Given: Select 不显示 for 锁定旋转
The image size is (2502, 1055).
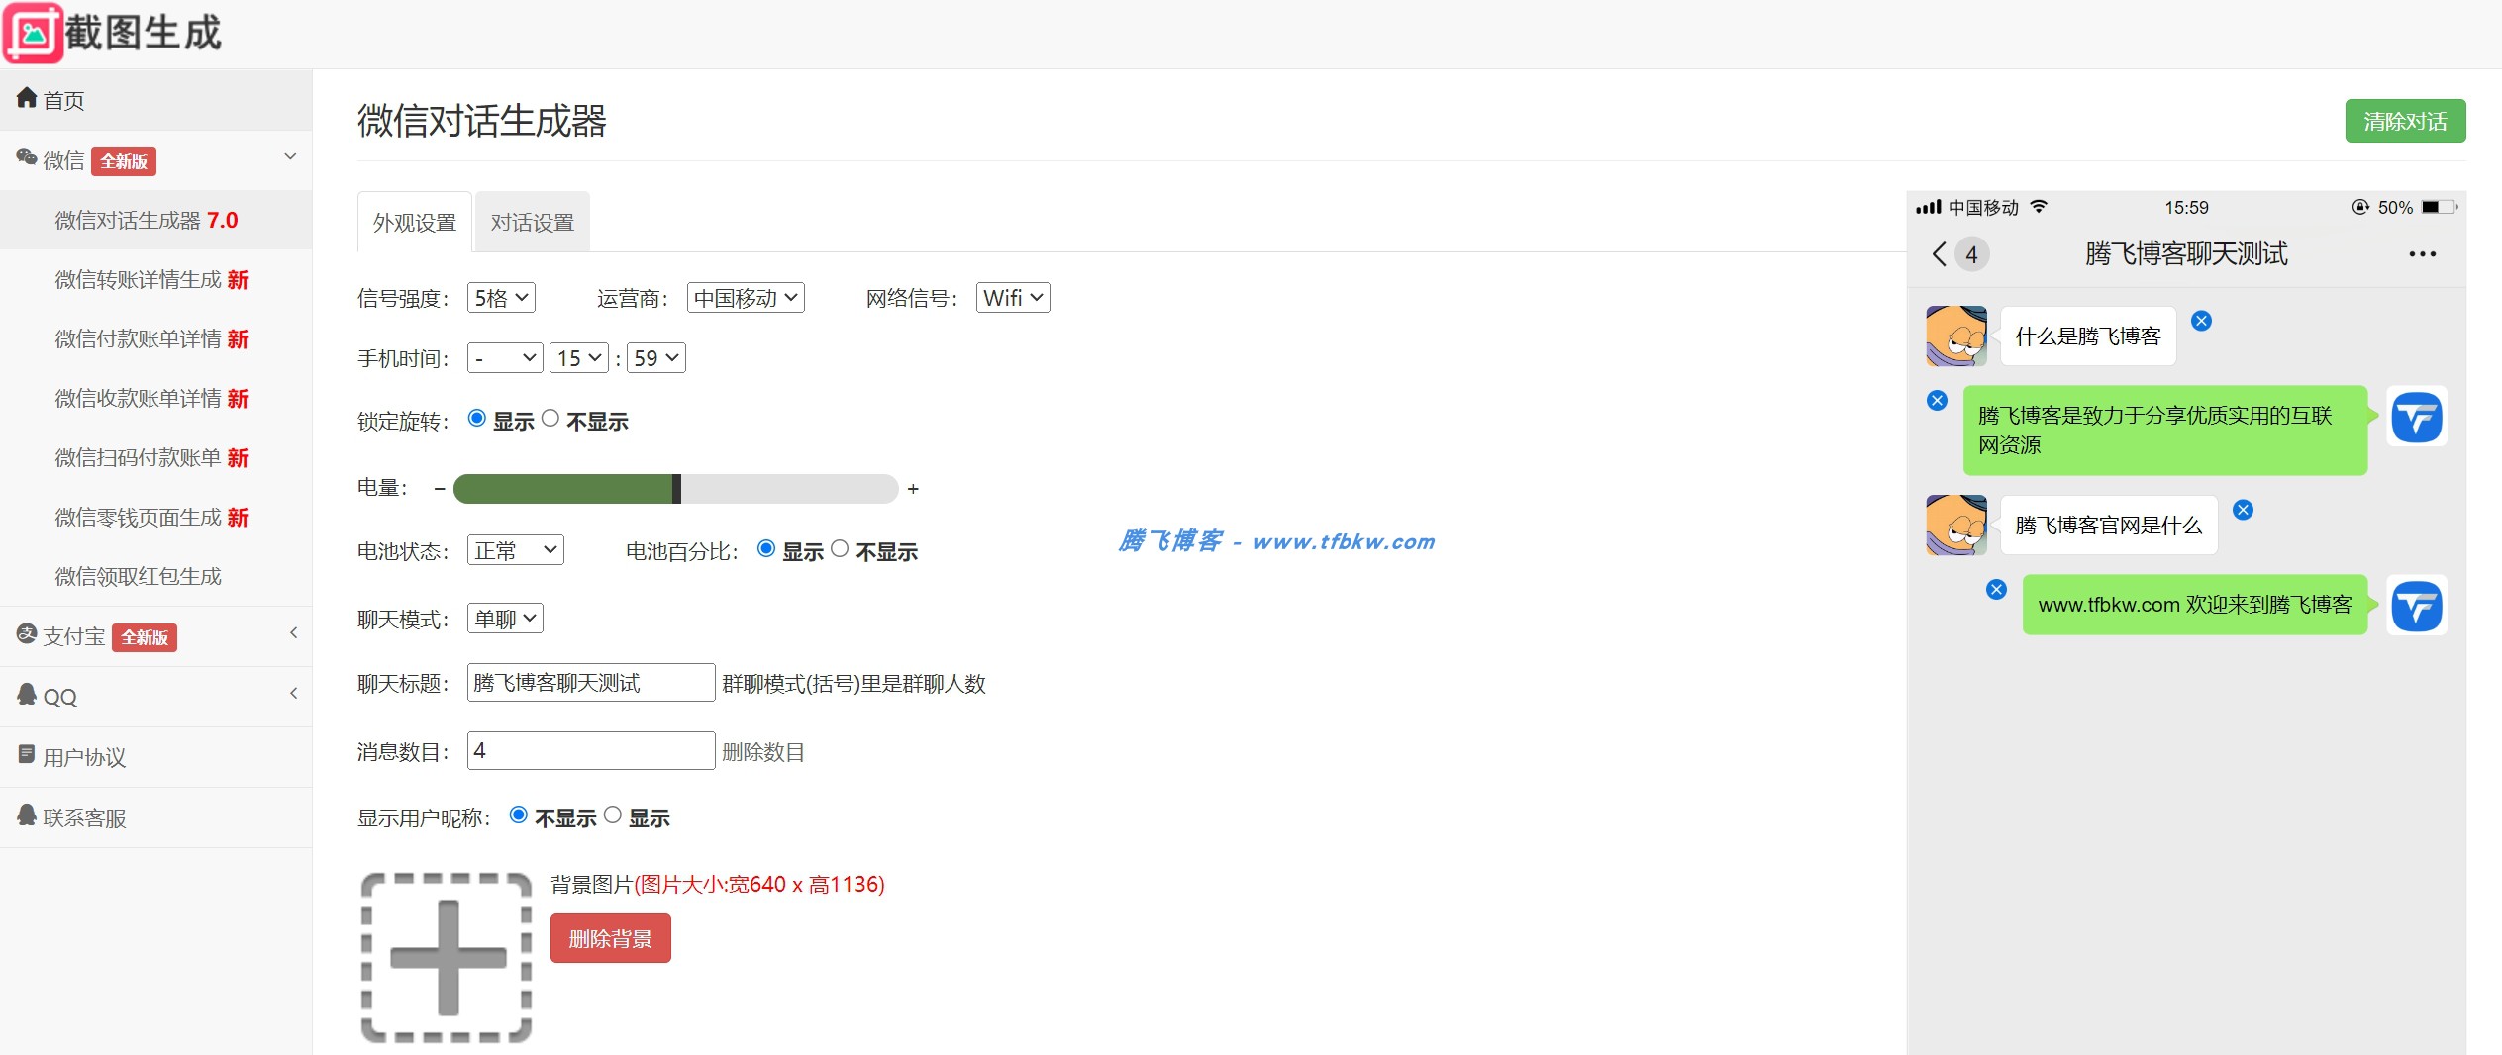Looking at the screenshot, I should point(550,419).
